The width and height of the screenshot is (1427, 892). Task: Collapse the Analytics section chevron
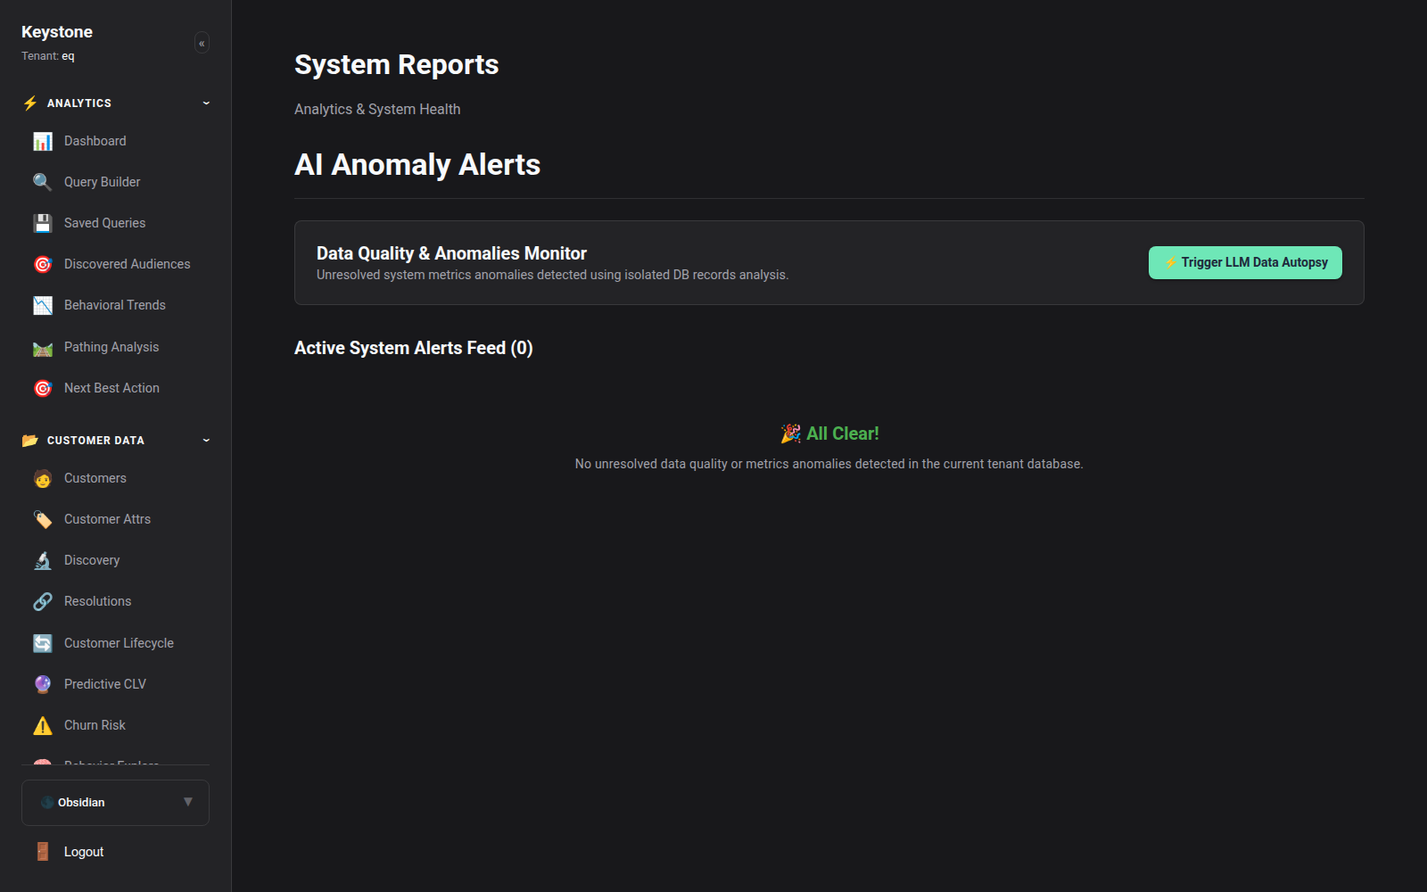[206, 103]
